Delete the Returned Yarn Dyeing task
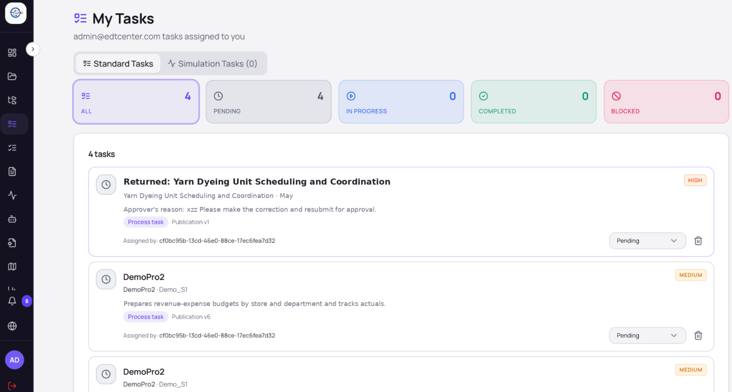732x392 pixels. coord(698,241)
